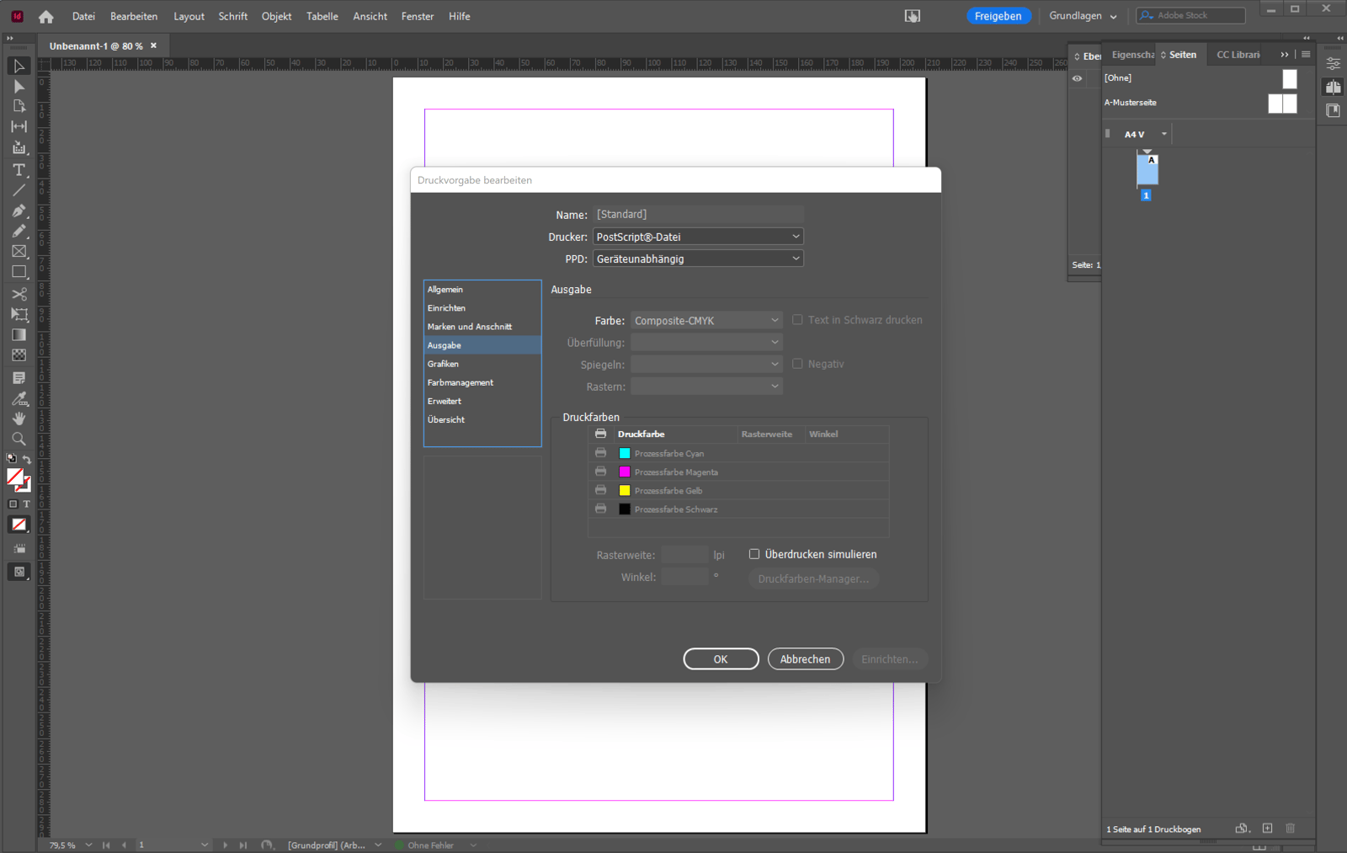Open the Layout menu

[189, 16]
